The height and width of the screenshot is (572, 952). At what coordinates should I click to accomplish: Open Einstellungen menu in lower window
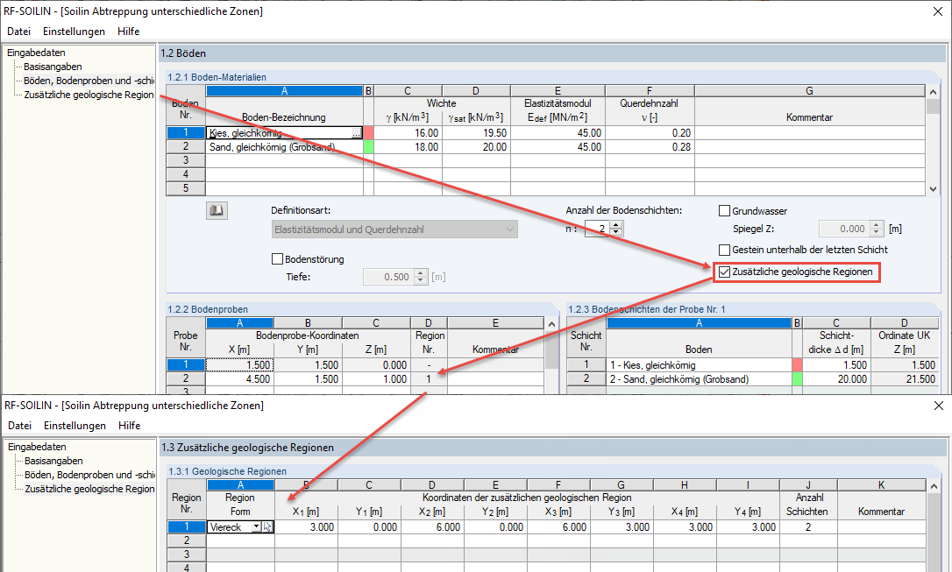pos(75,426)
